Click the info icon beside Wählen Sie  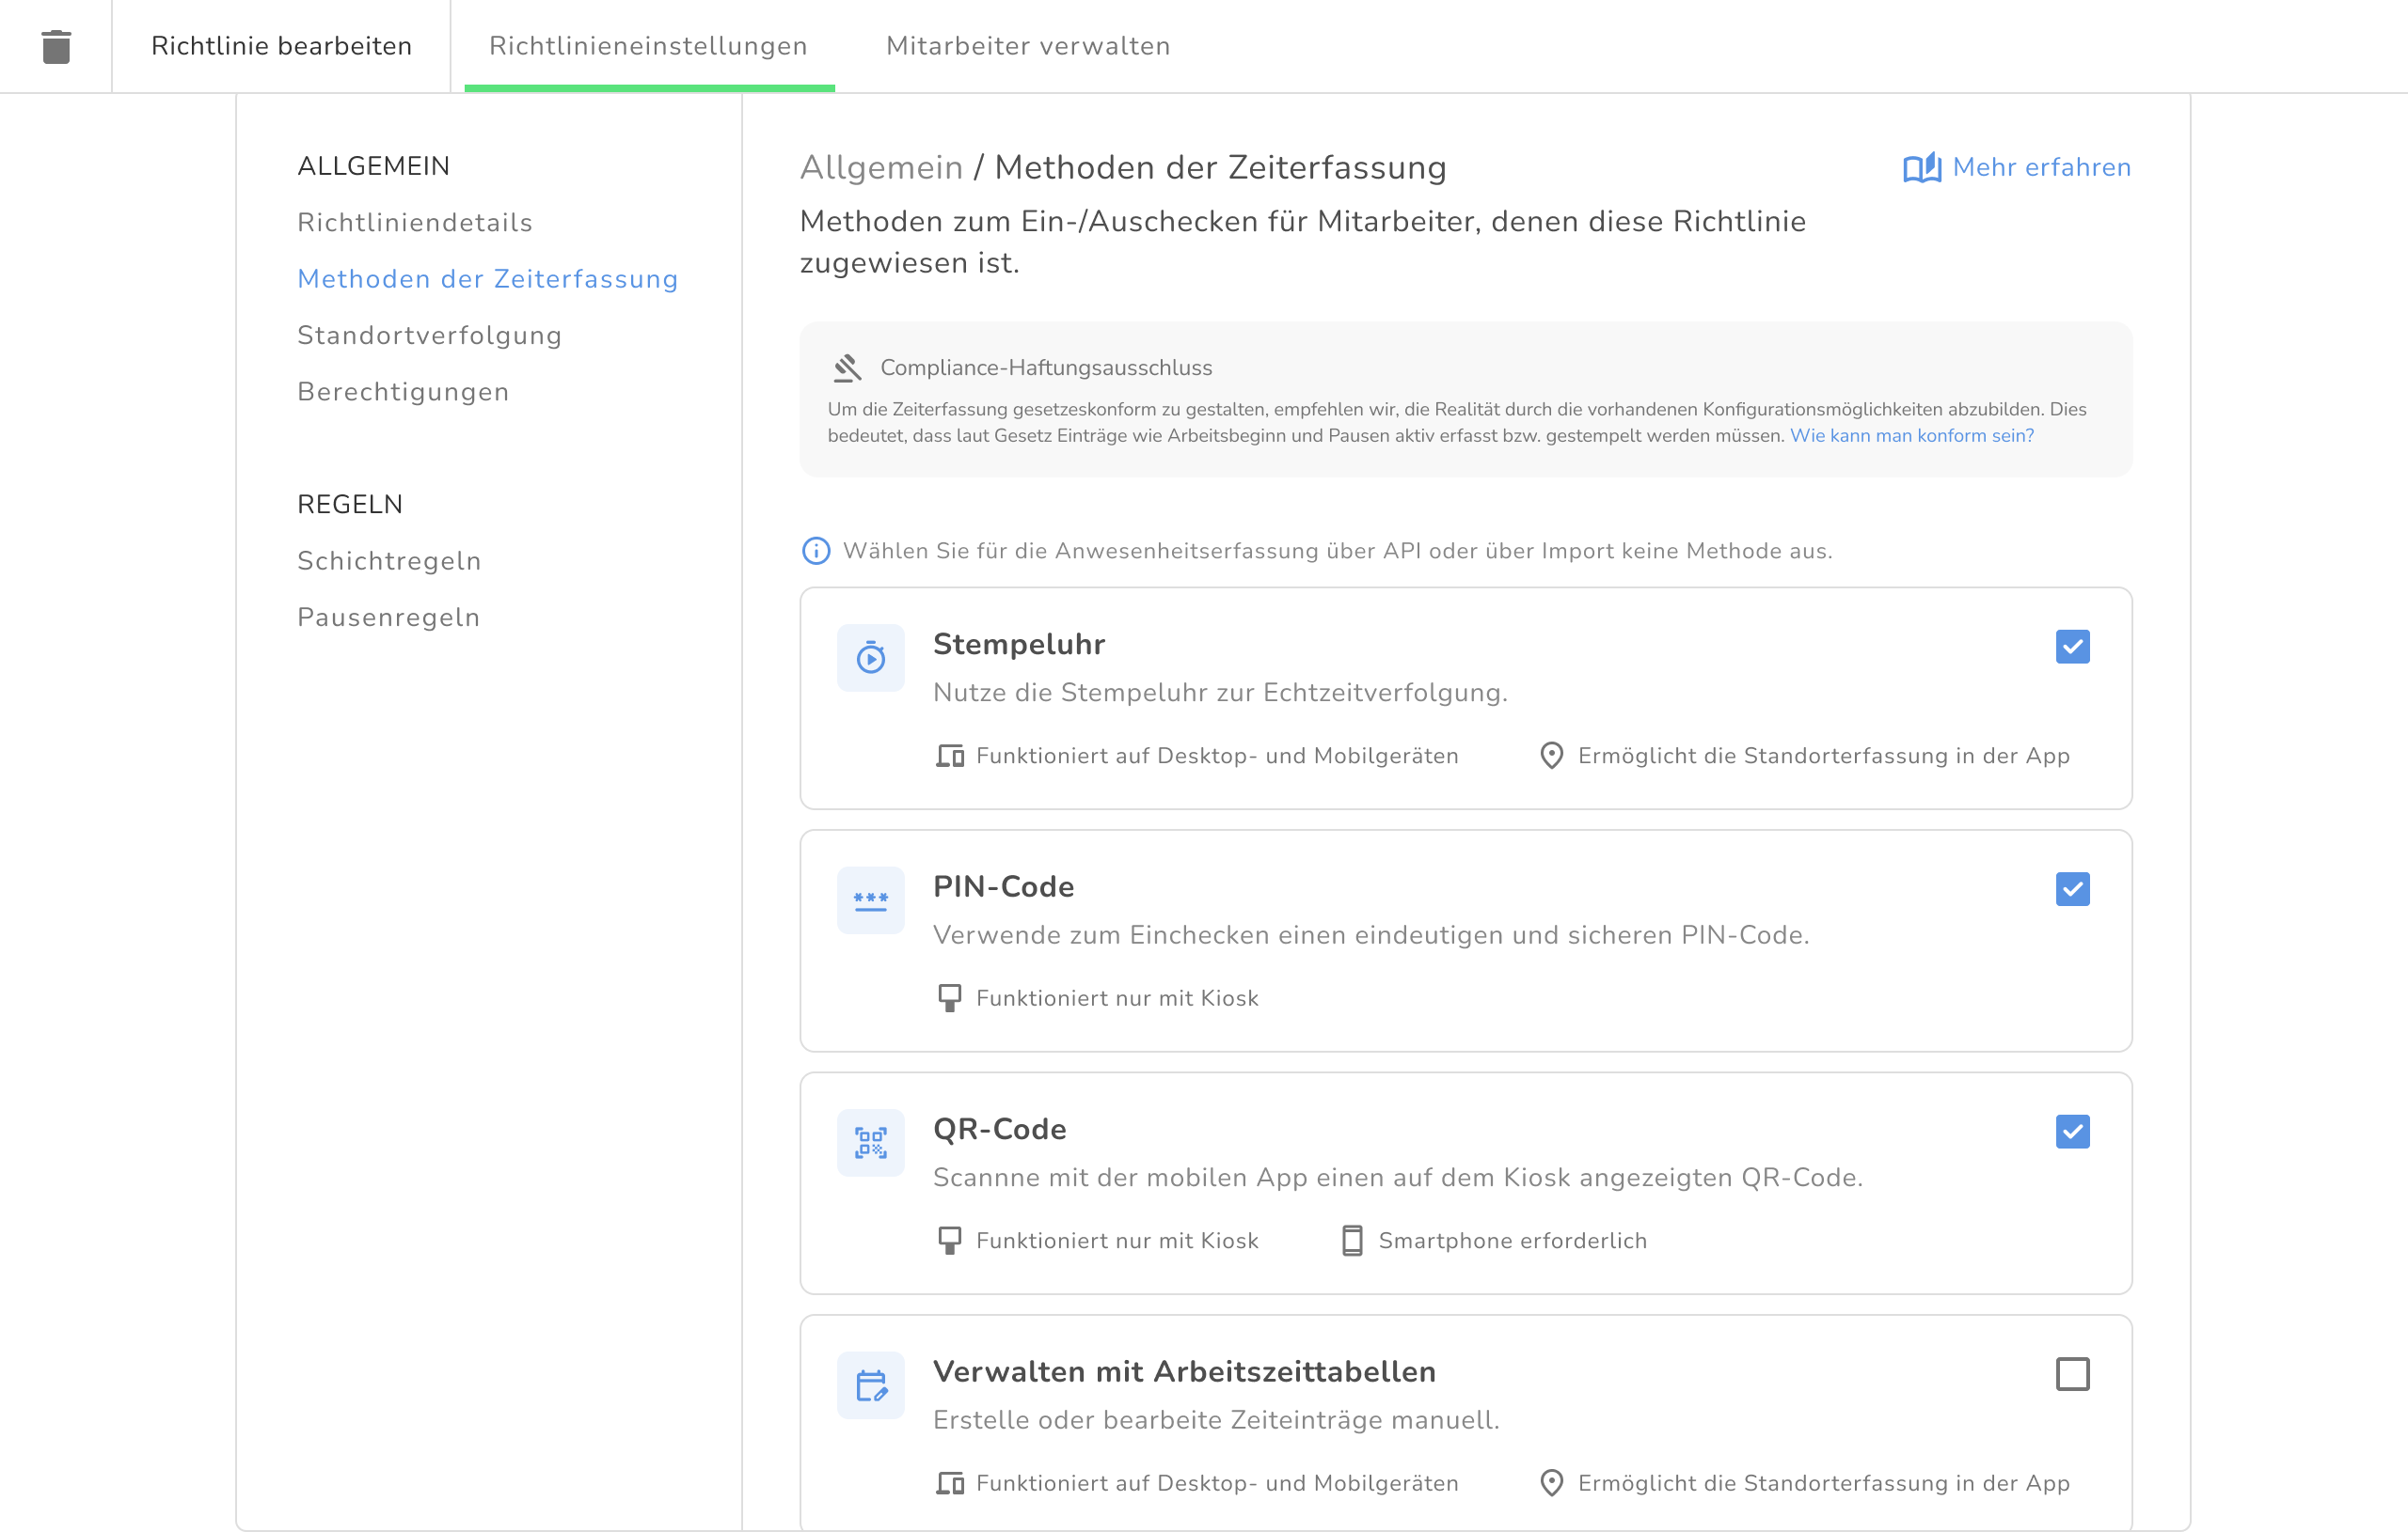click(x=816, y=551)
